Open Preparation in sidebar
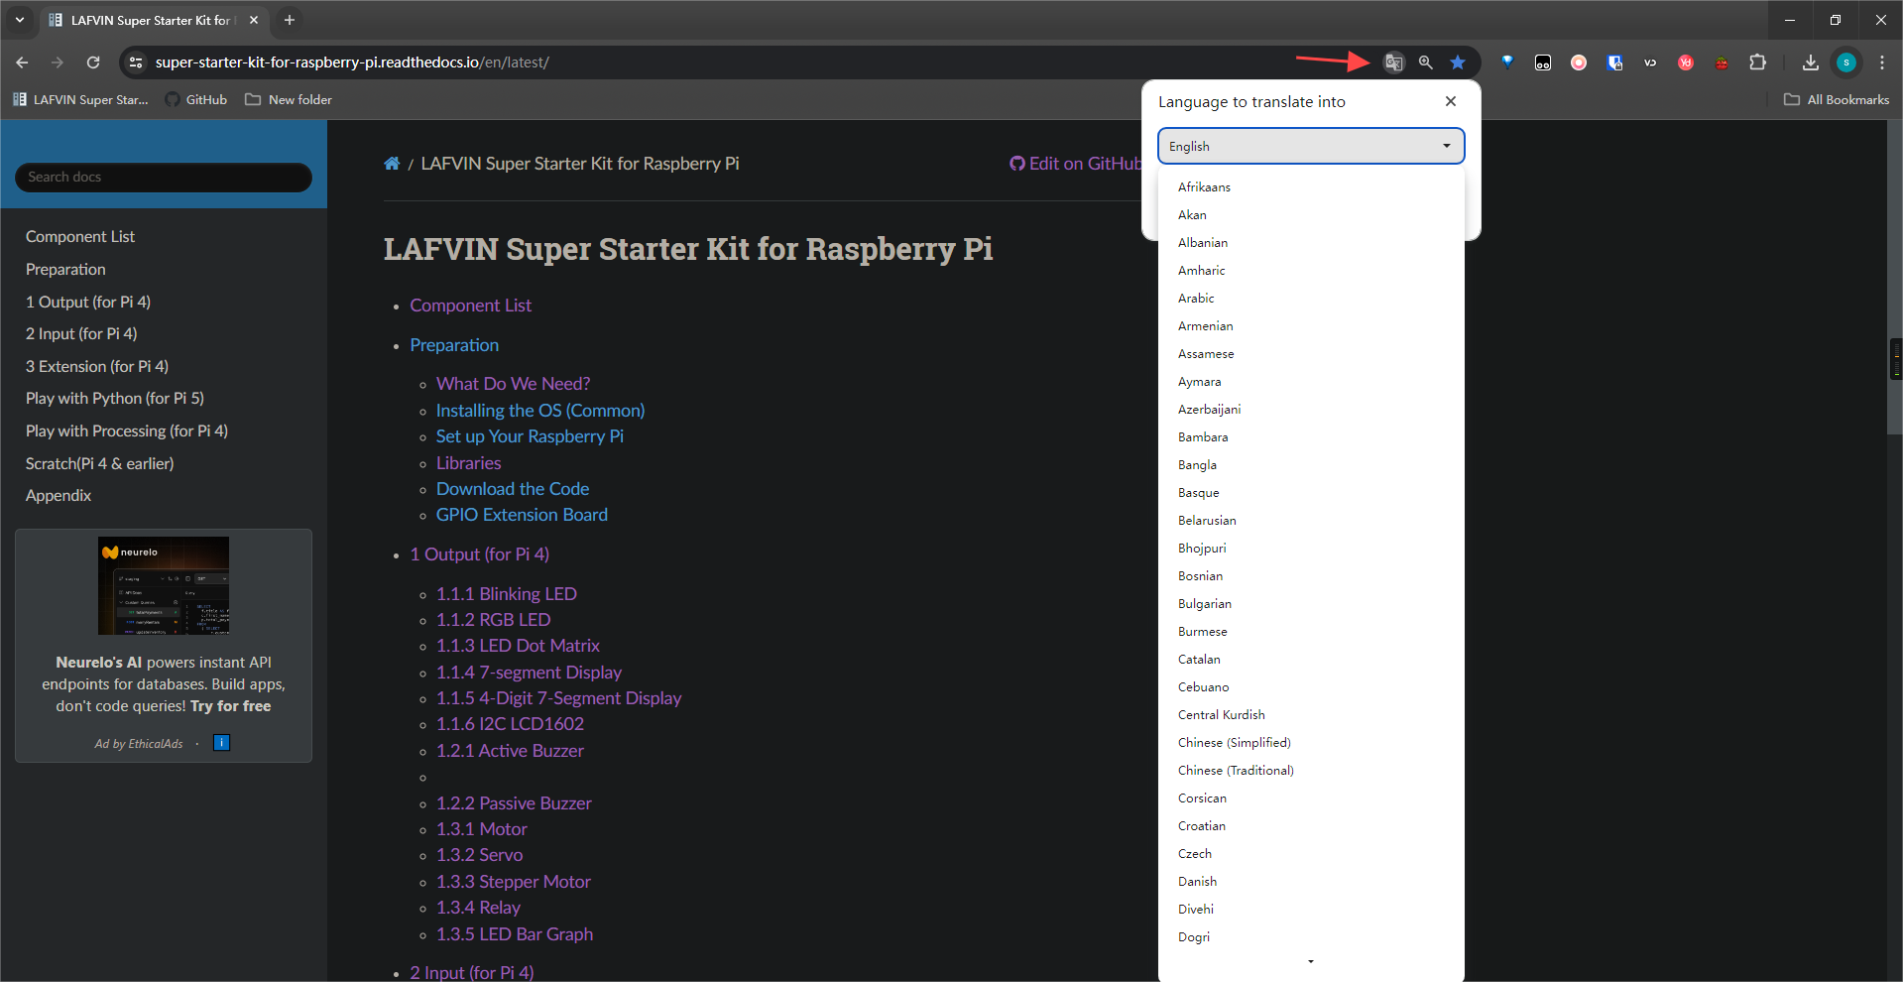This screenshot has width=1903, height=982. [x=65, y=270]
